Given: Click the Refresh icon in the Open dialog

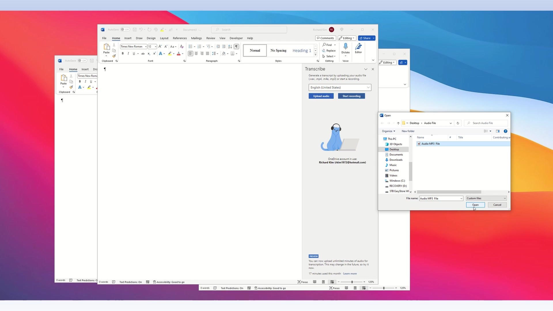Looking at the screenshot, I should 458,123.
